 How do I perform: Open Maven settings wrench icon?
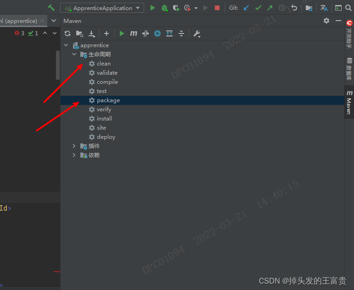(197, 34)
